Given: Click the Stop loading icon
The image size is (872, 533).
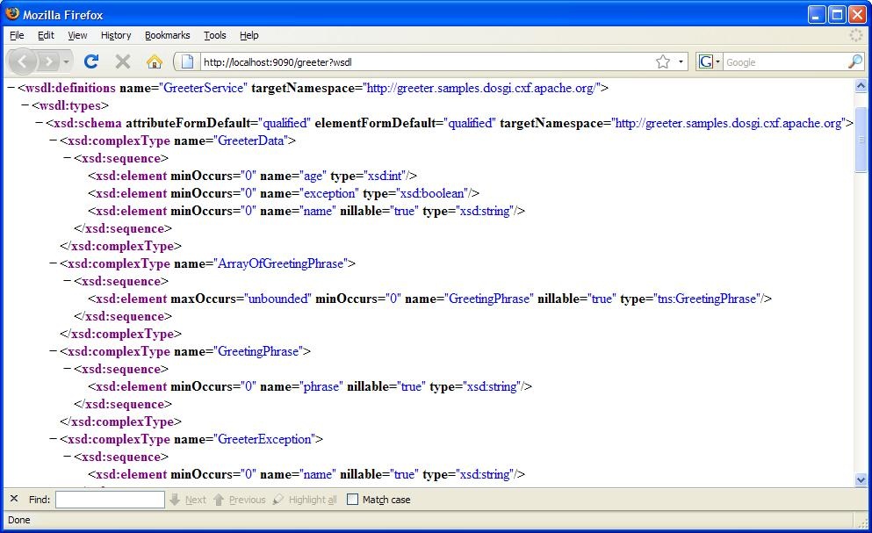Looking at the screenshot, I should pos(123,61).
